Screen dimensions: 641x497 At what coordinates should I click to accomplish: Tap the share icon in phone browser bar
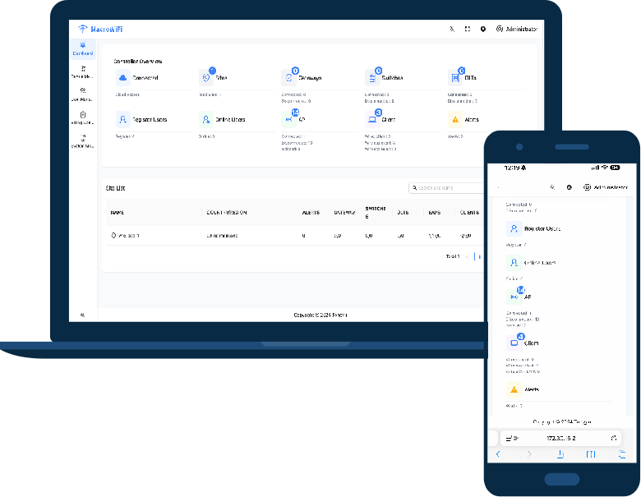pos(560,453)
